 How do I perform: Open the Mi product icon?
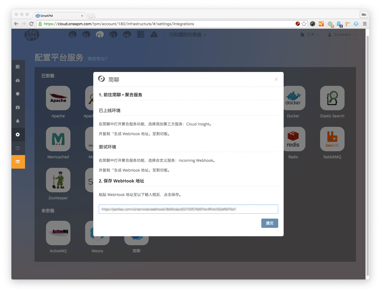pyautogui.click(x=127, y=35)
